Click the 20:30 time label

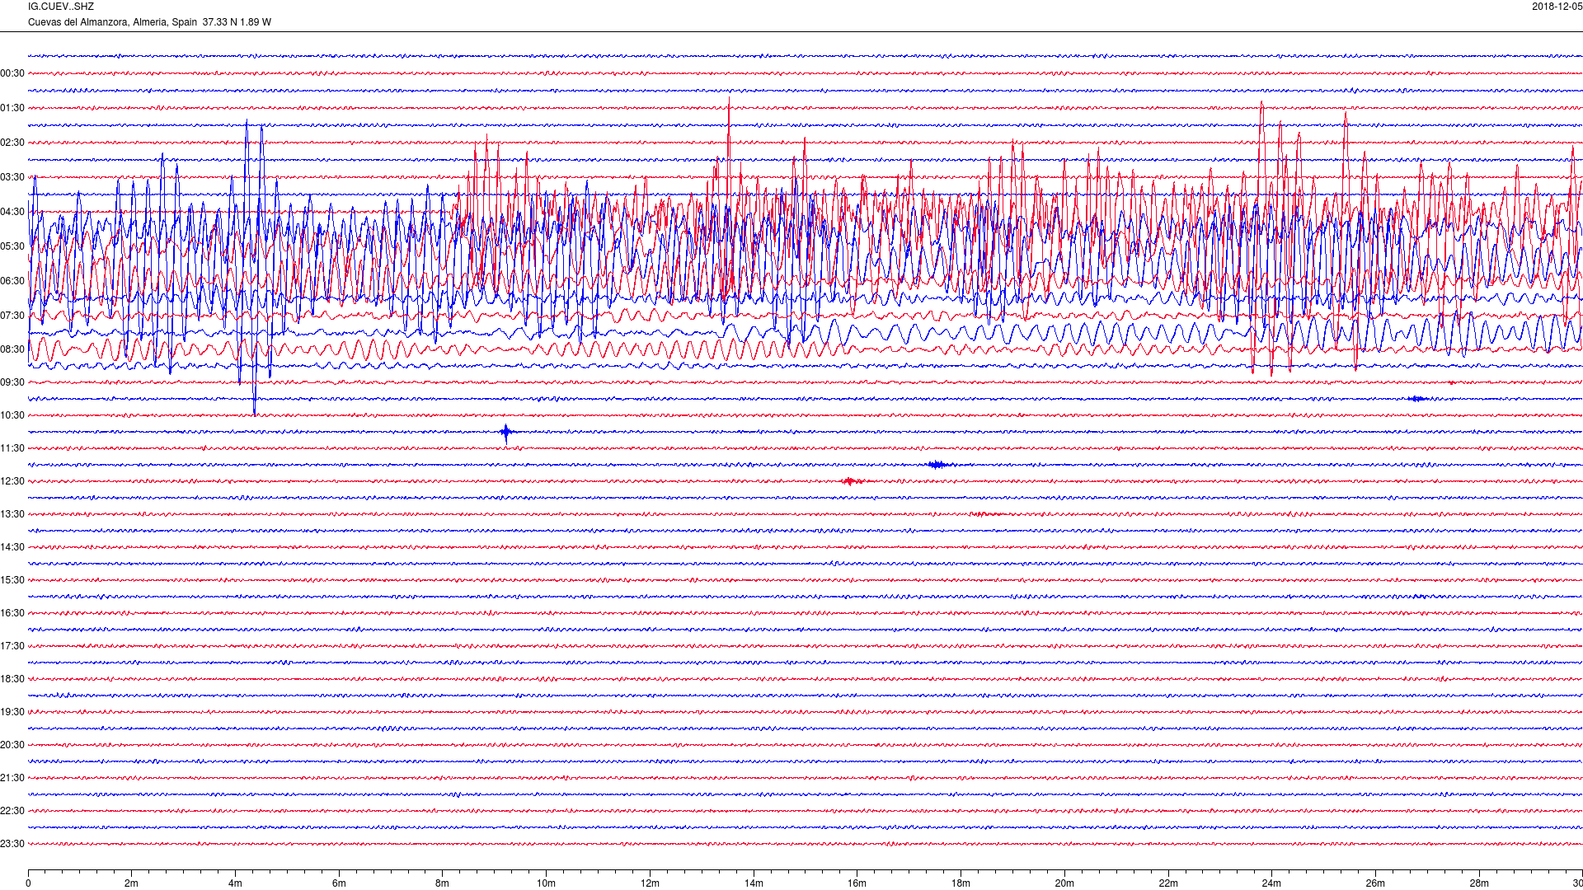coord(12,745)
